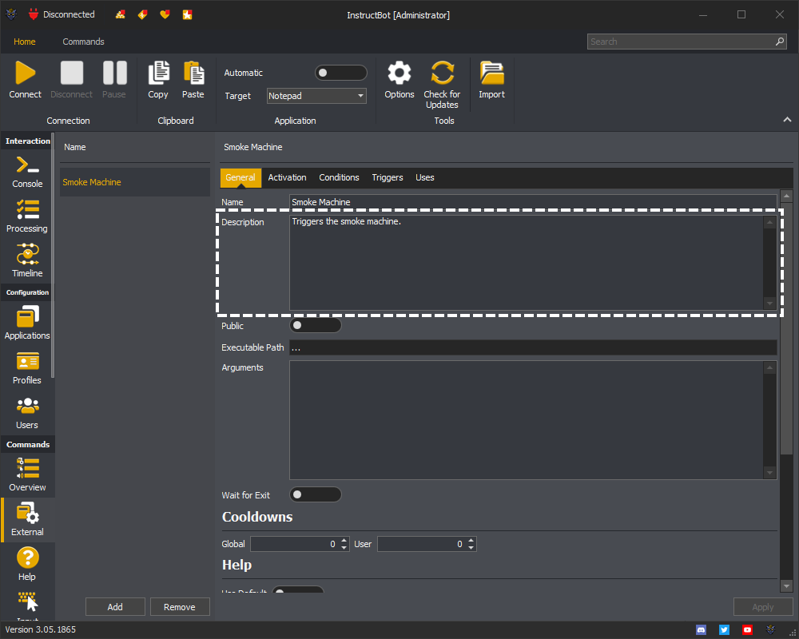Open the Twitter link icon
The height and width of the screenshot is (639, 799).
pos(724,630)
